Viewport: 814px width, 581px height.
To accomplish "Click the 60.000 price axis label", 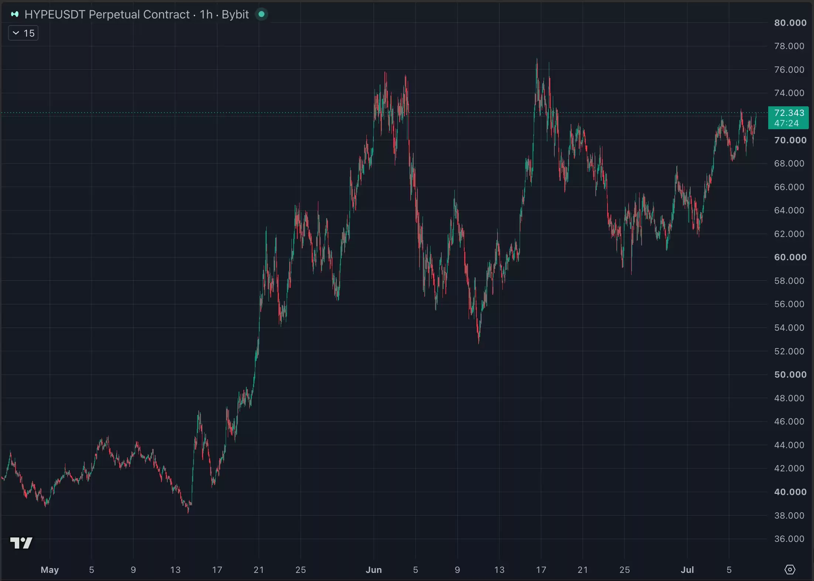I will point(790,257).
